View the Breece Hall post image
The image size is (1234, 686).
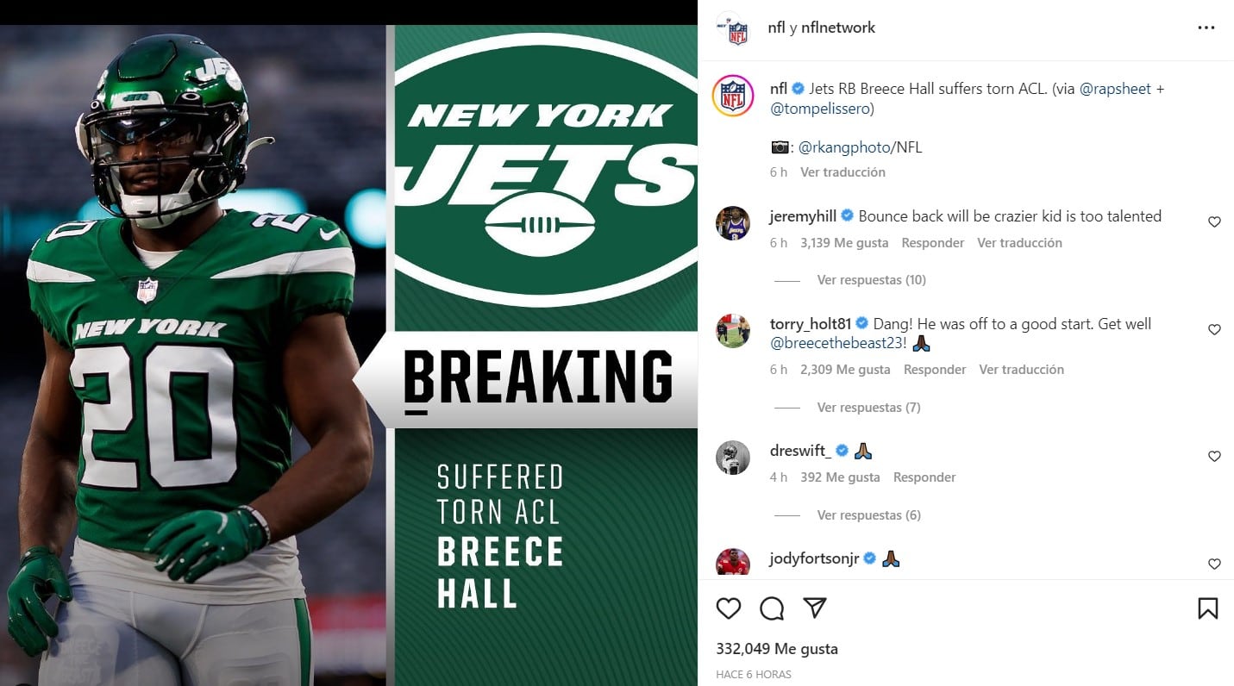click(348, 355)
